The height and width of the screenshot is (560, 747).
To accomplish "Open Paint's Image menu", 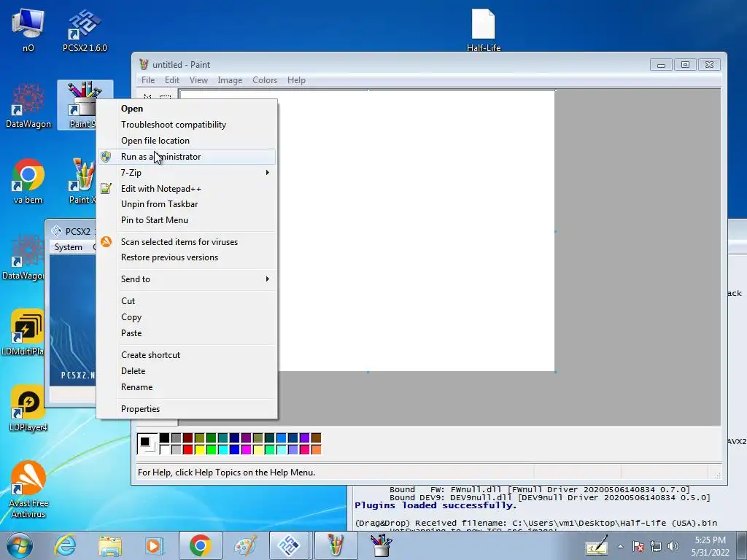I will [230, 80].
